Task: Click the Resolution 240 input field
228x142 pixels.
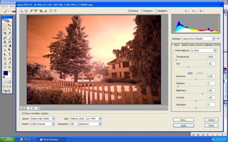Action: [x=73, y=124]
